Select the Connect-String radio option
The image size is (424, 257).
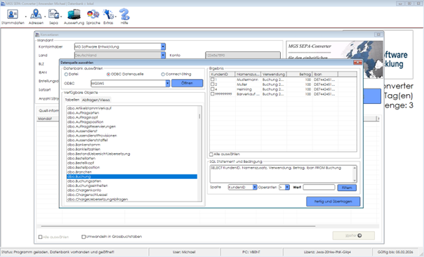pos(163,74)
